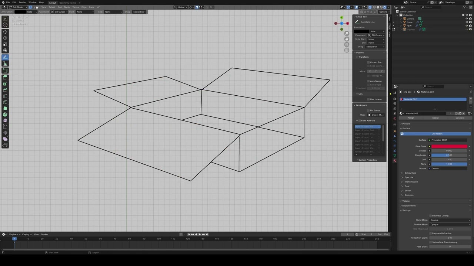Click the outliner filter funnel icon
This screenshot has width=474, height=266.
pyautogui.click(x=465, y=7)
